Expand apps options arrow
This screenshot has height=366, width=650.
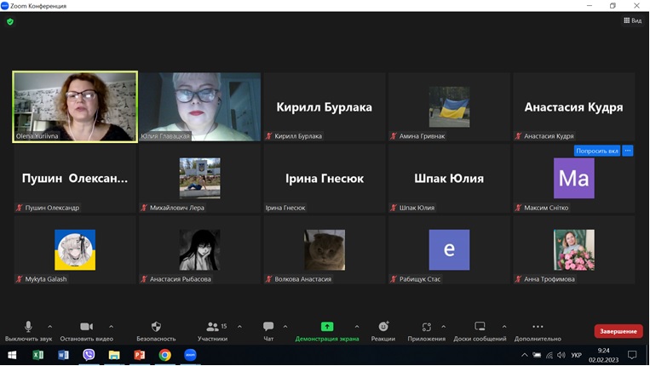444,327
